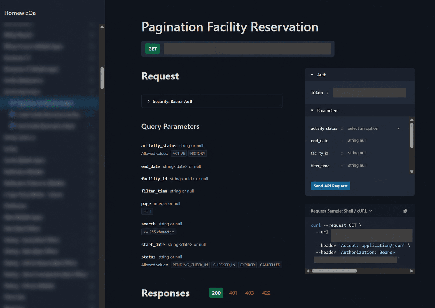The image size is (435, 308).
Task: Select the 401 response tab
Action: 233,293
